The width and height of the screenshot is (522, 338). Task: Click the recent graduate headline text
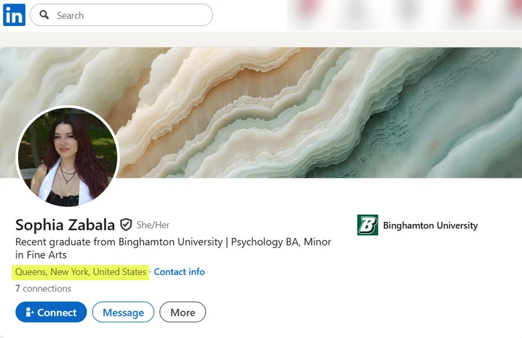(x=173, y=248)
